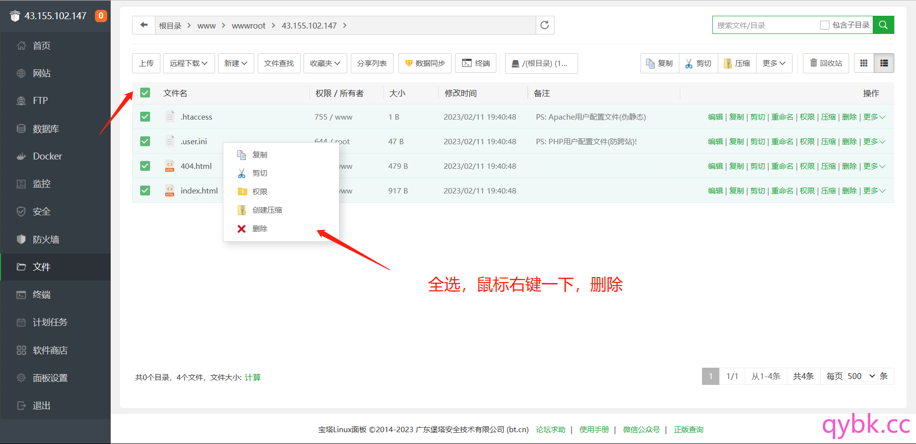The height and width of the screenshot is (444, 916).
Task: Click 计算 to calculate size
Action: pos(252,377)
